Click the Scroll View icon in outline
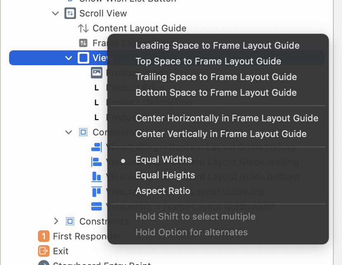The height and width of the screenshot is (265, 342). (70, 13)
